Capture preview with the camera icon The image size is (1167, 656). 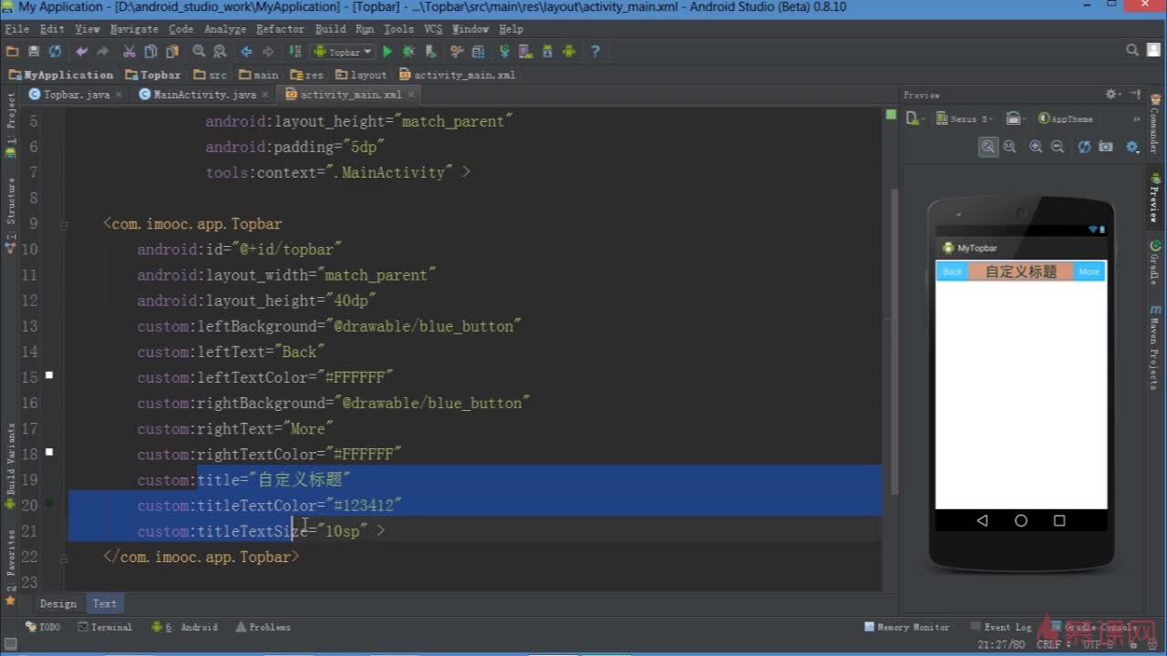pyautogui.click(x=1106, y=147)
